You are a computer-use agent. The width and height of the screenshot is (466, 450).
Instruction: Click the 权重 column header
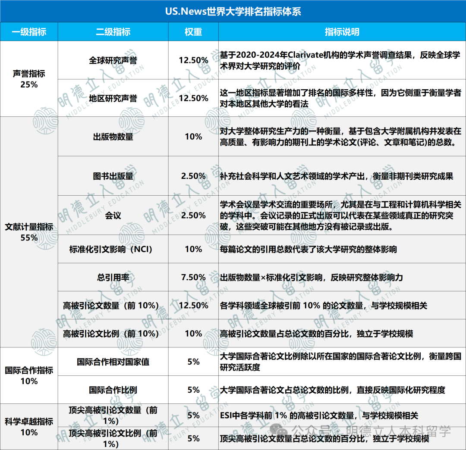(x=193, y=31)
